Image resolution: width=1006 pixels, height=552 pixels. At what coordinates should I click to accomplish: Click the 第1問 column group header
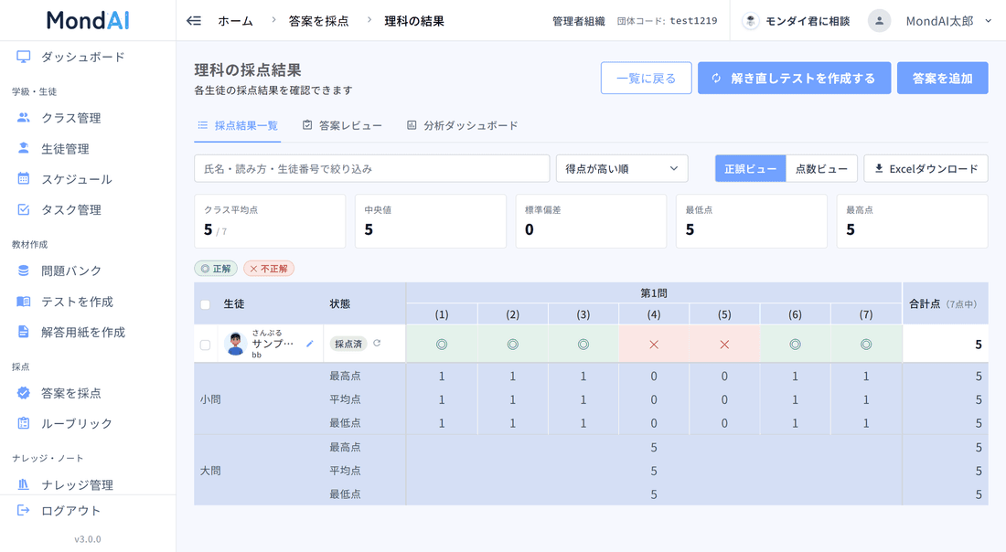654,293
